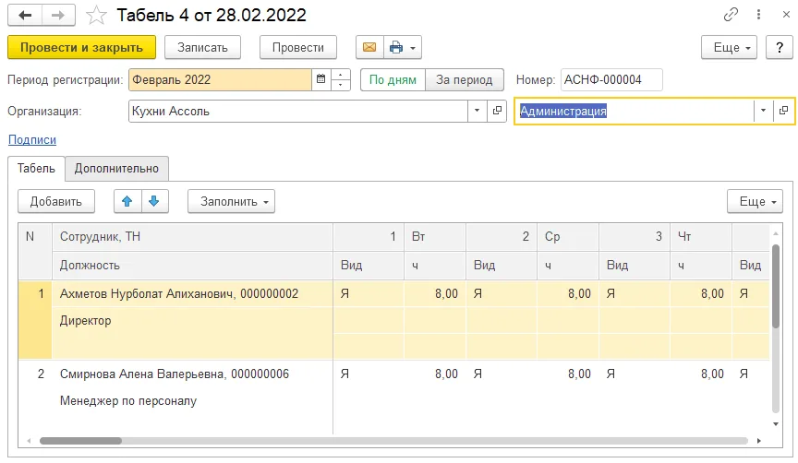Expand the Администрация department dropdown

pos(763,111)
